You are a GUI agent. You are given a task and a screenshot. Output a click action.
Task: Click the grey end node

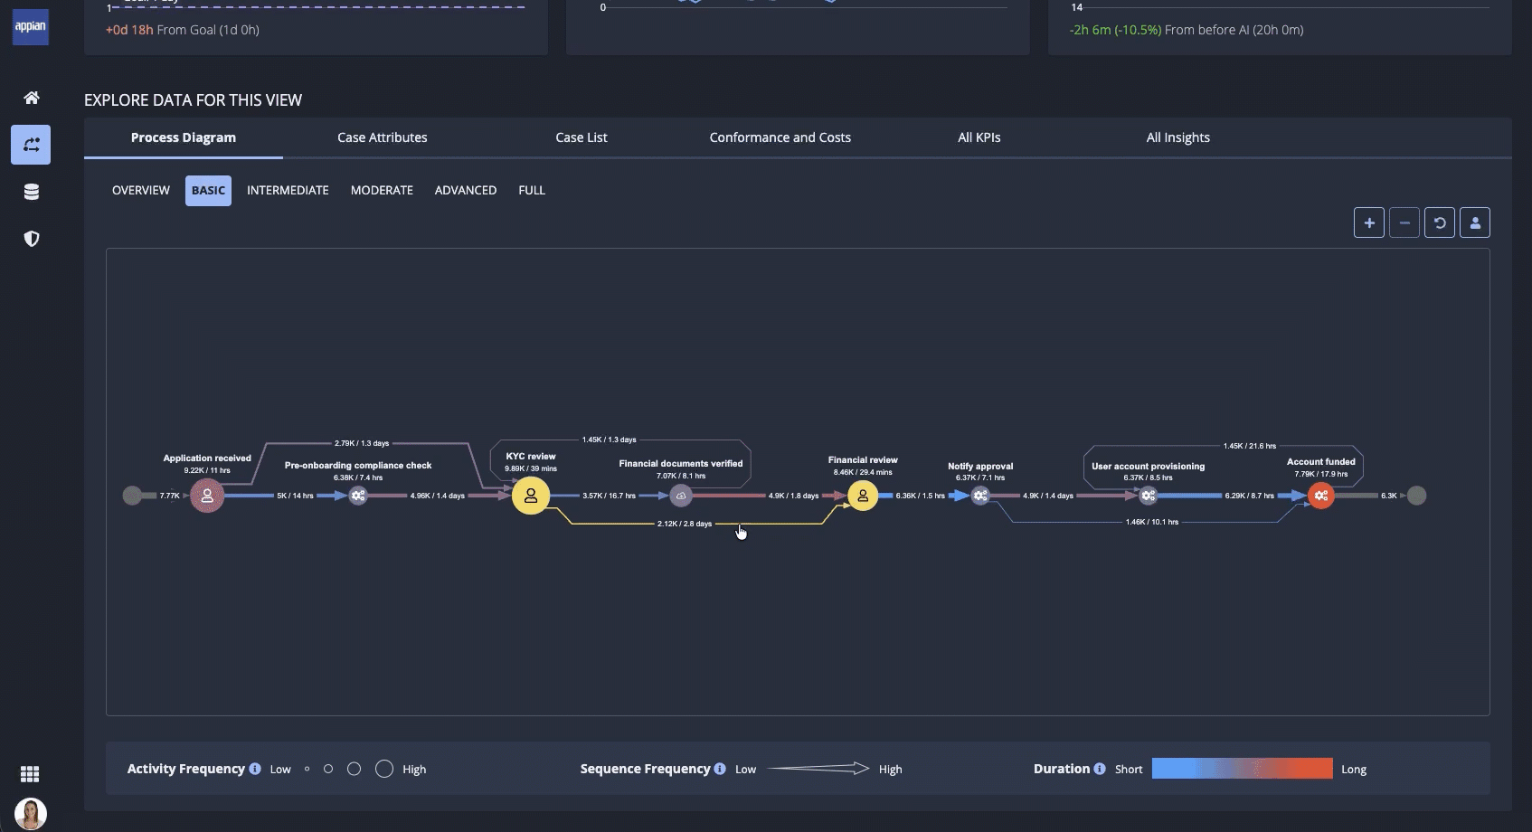(1417, 496)
